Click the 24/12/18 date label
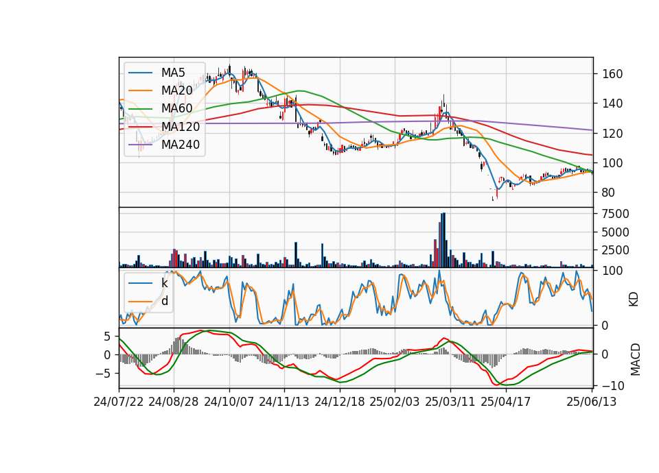The height and width of the screenshot is (473, 659). (x=340, y=402)
